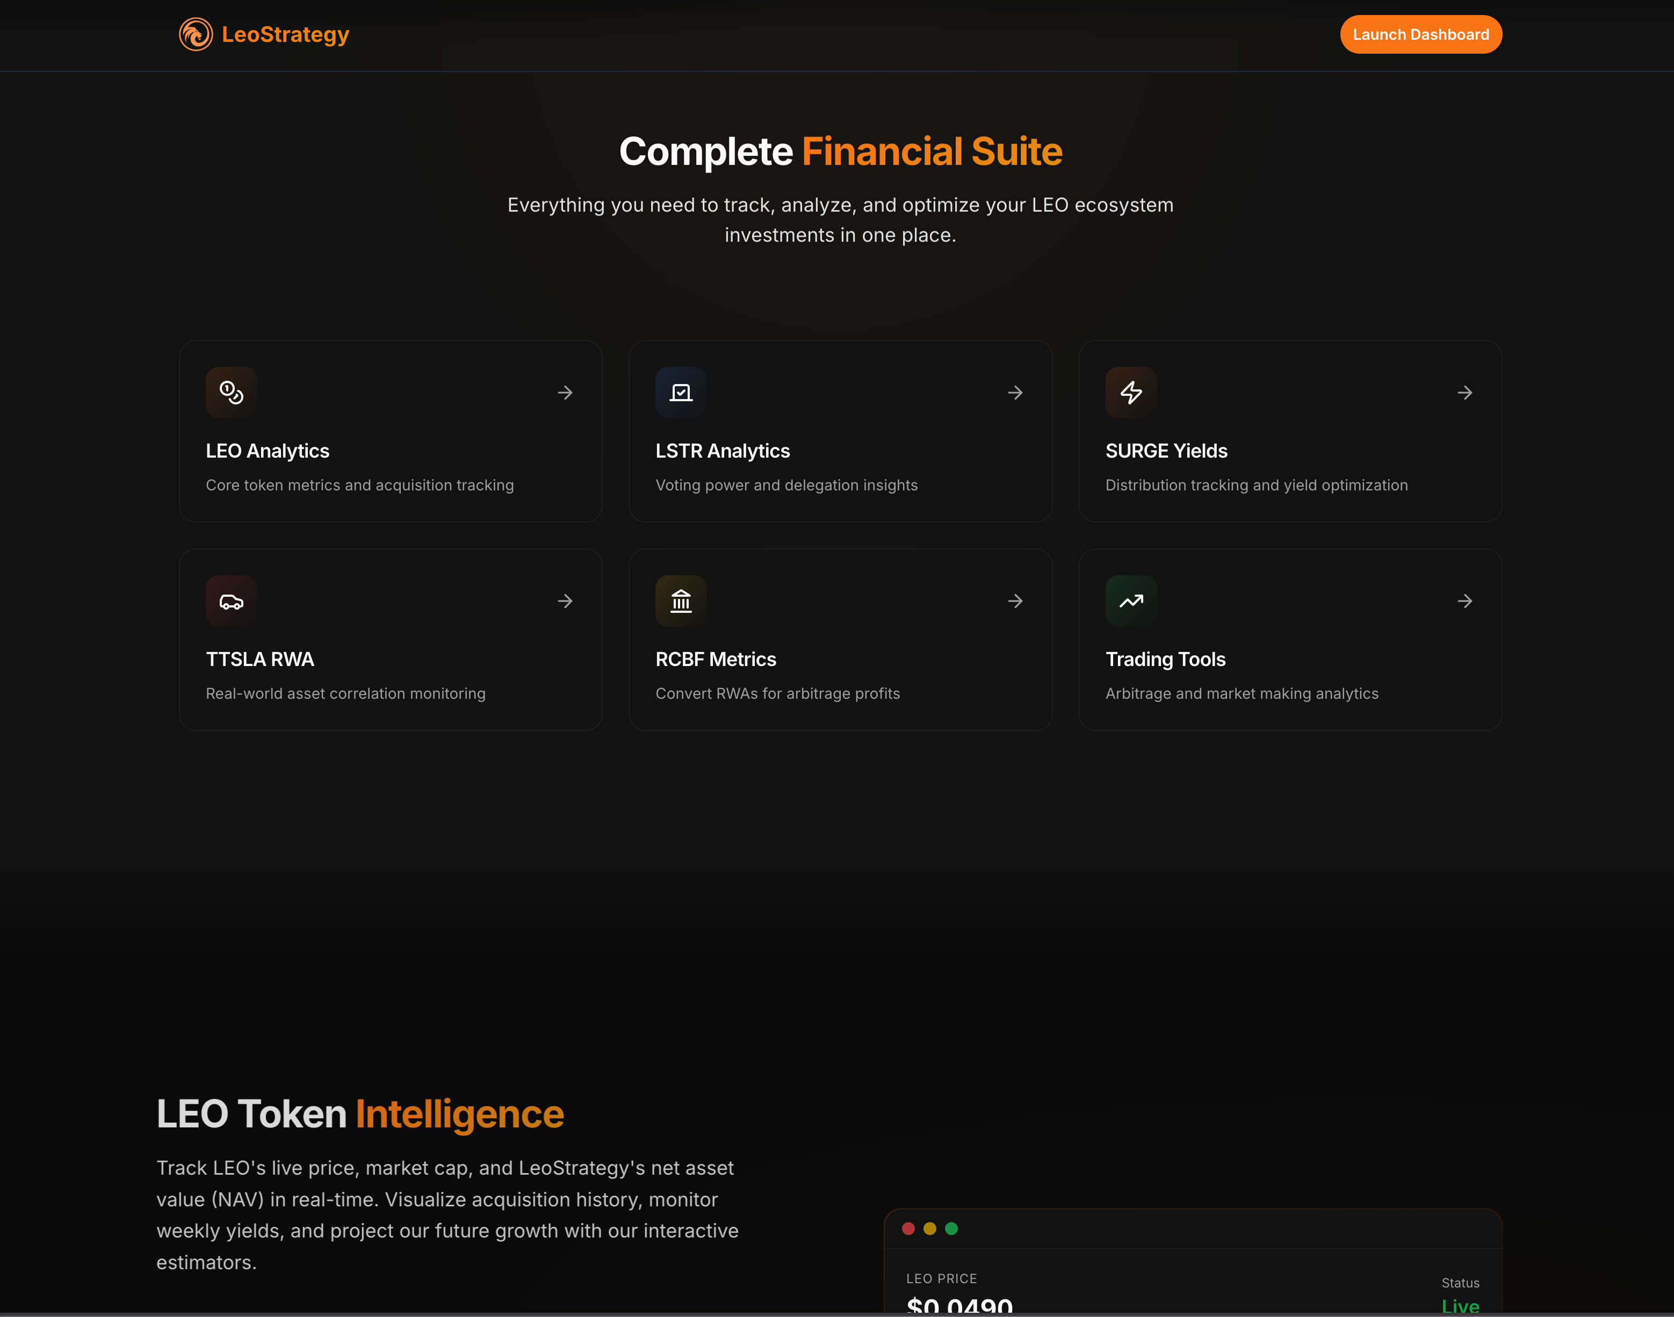Click the LSTR Analytics ballot box icon
The image size is (1674, 1317).
[x=681, y=393]
